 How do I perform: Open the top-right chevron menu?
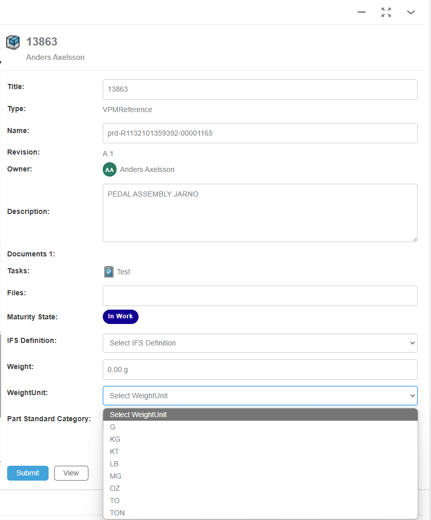pos(411,12)
